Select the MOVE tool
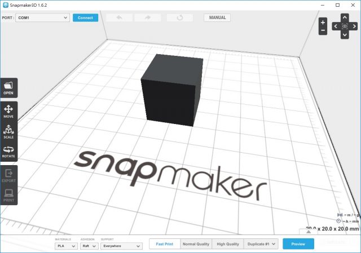Image resolution: width=361 pixels, height=253 pixels. pyautogui.click(x=8, y=112)
